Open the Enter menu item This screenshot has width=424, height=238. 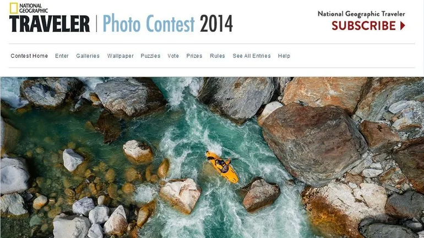62,56
